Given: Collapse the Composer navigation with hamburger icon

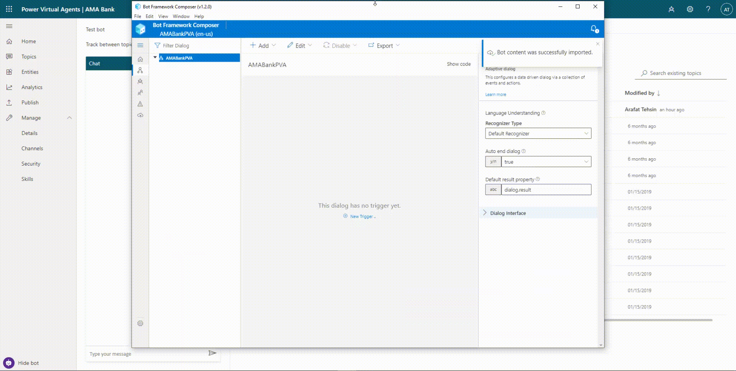Looking at the screenshot, I should (x=140, y=45).
